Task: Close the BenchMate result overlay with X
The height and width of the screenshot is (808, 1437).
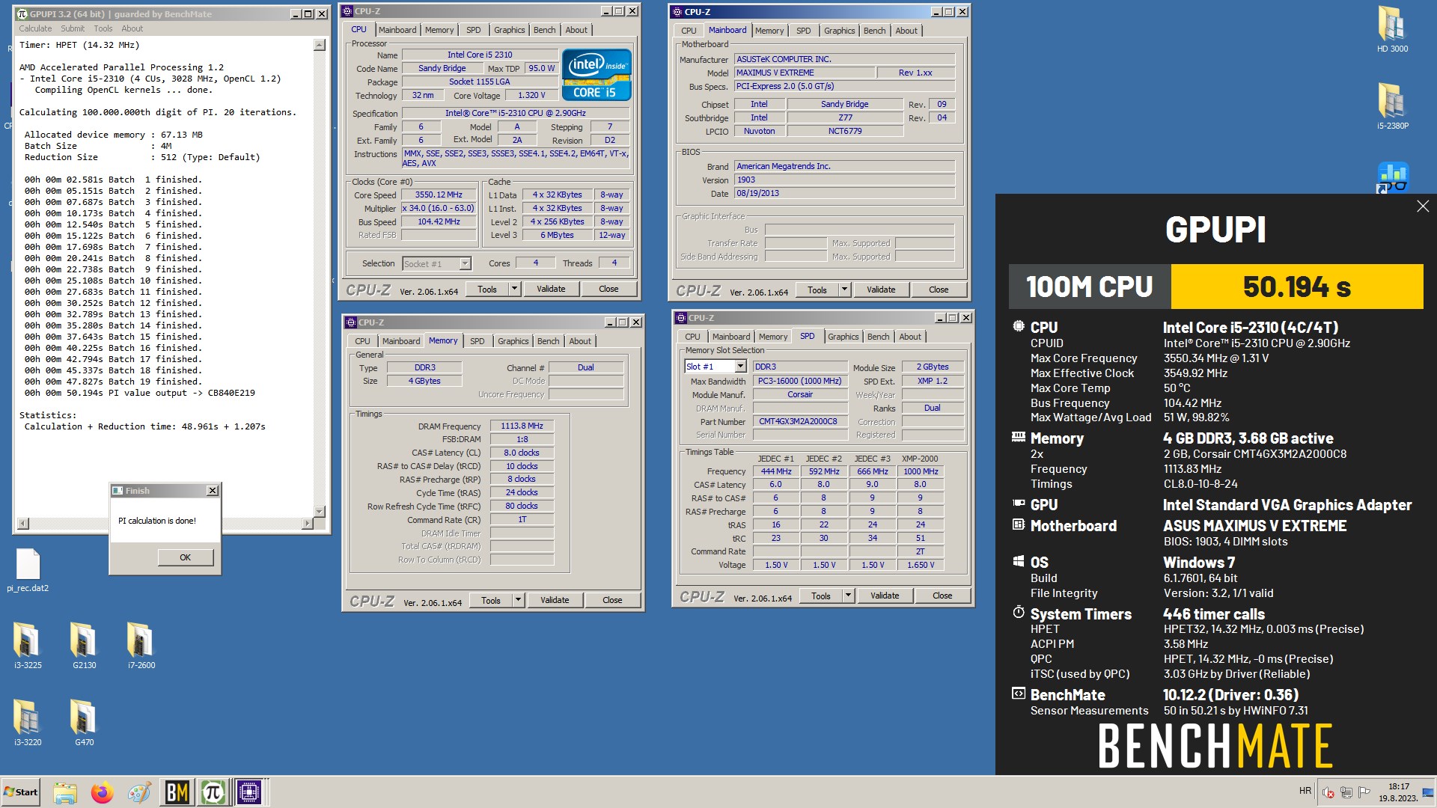Action: 1422,206
